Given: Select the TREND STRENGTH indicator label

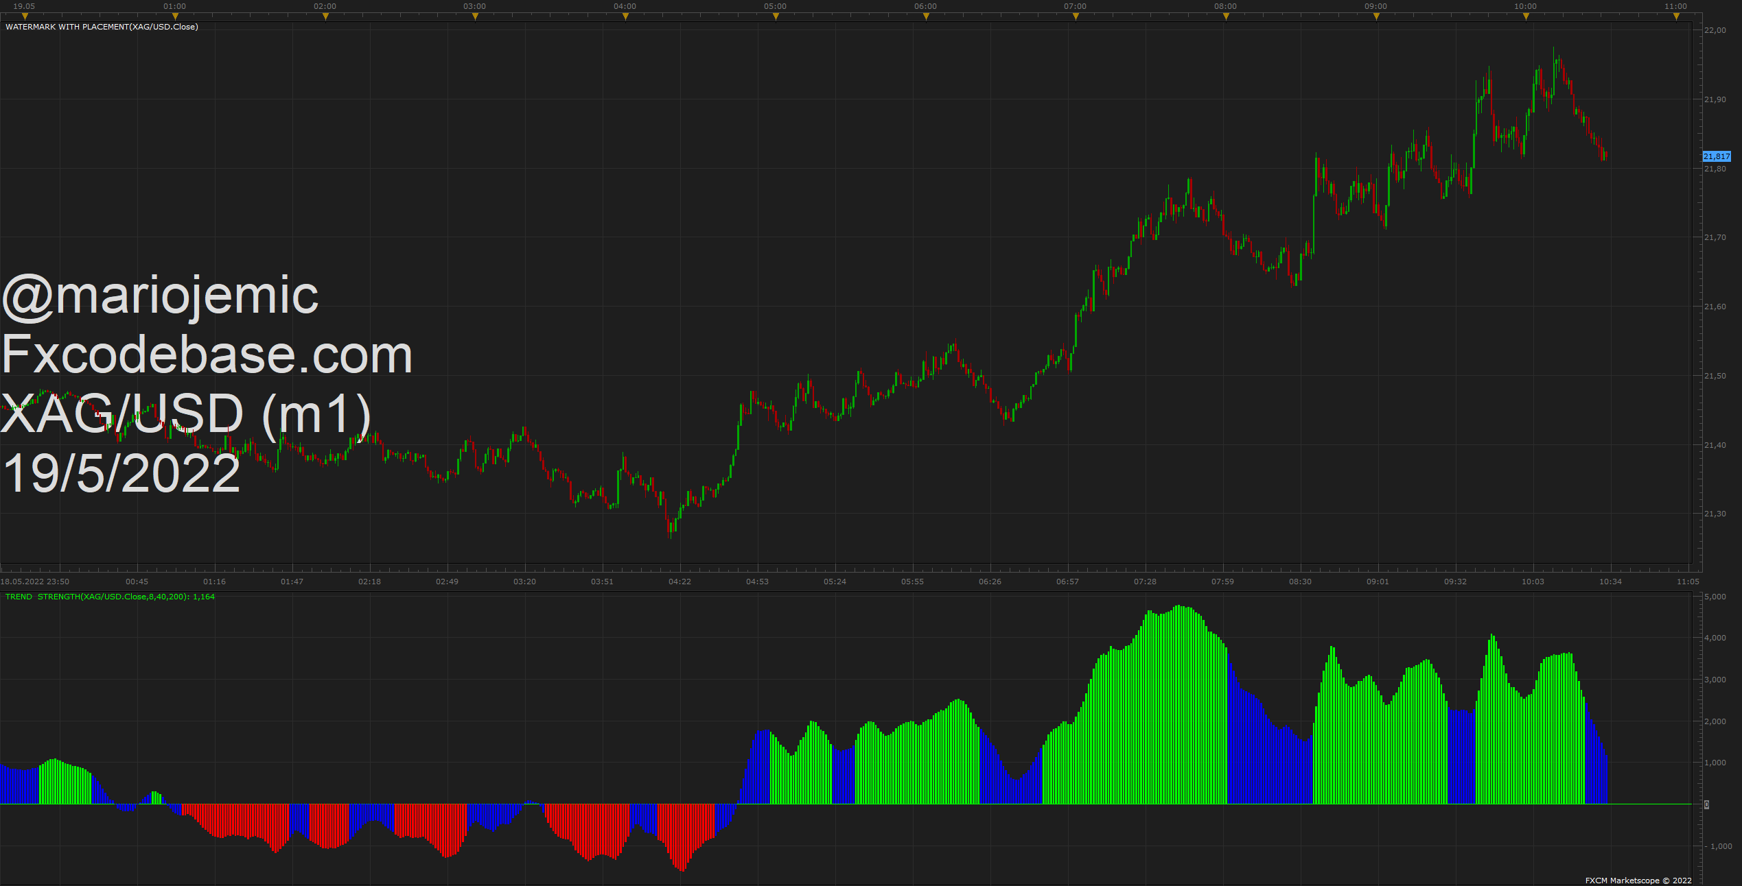Looking at the screenshot, I should [x=110, y=597].
